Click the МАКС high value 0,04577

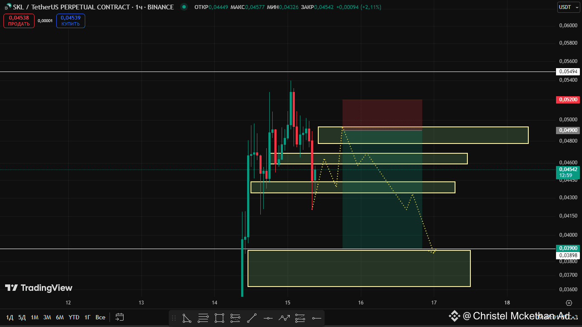pyautogui.click(x=254, y=7)
